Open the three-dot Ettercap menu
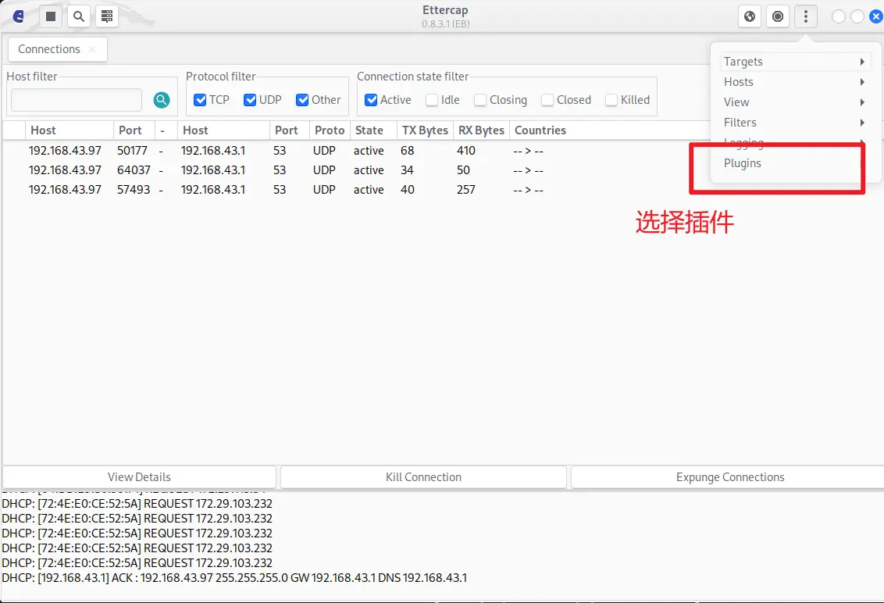Image resolution: width=884 pixels, height=603 pixels. point(806,16)
